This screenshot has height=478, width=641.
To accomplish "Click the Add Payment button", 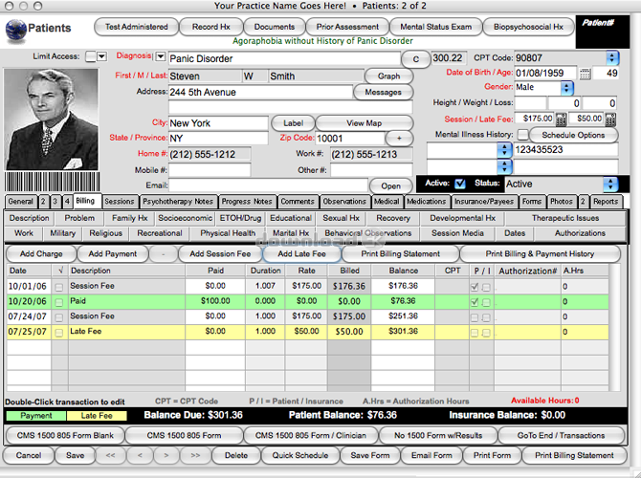I will point(113,254).
